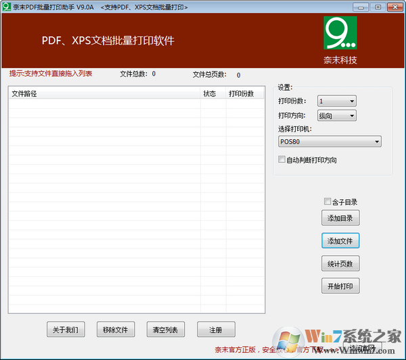Click the 选择打印机 label
406x360 pixels.
click(294, 129)
